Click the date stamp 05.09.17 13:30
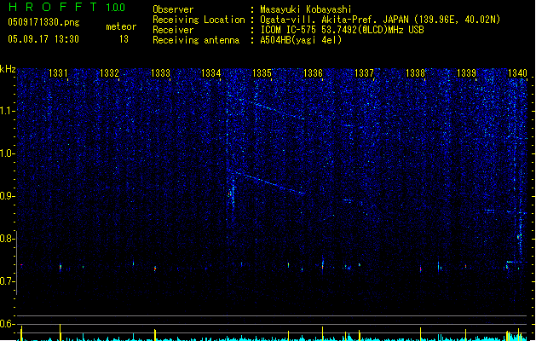The width and height of the screenshot is (536, 341). point(43,39)
